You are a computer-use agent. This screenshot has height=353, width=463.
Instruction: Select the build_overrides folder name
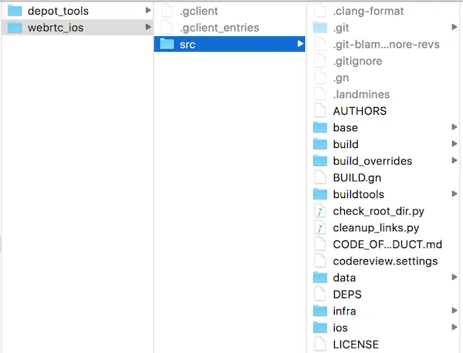pyautogui.click(x=373, y=161)
